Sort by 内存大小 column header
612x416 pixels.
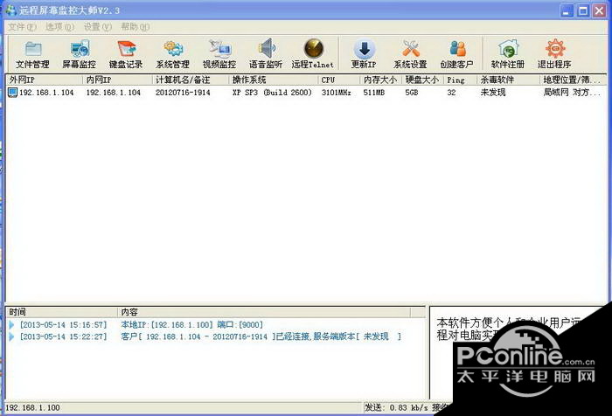tap(380, 80)
